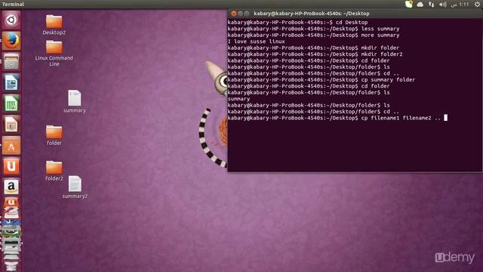The image size is (483, 272).
Task: Click the terminal title bar text
Action: [x=312, y=14]
